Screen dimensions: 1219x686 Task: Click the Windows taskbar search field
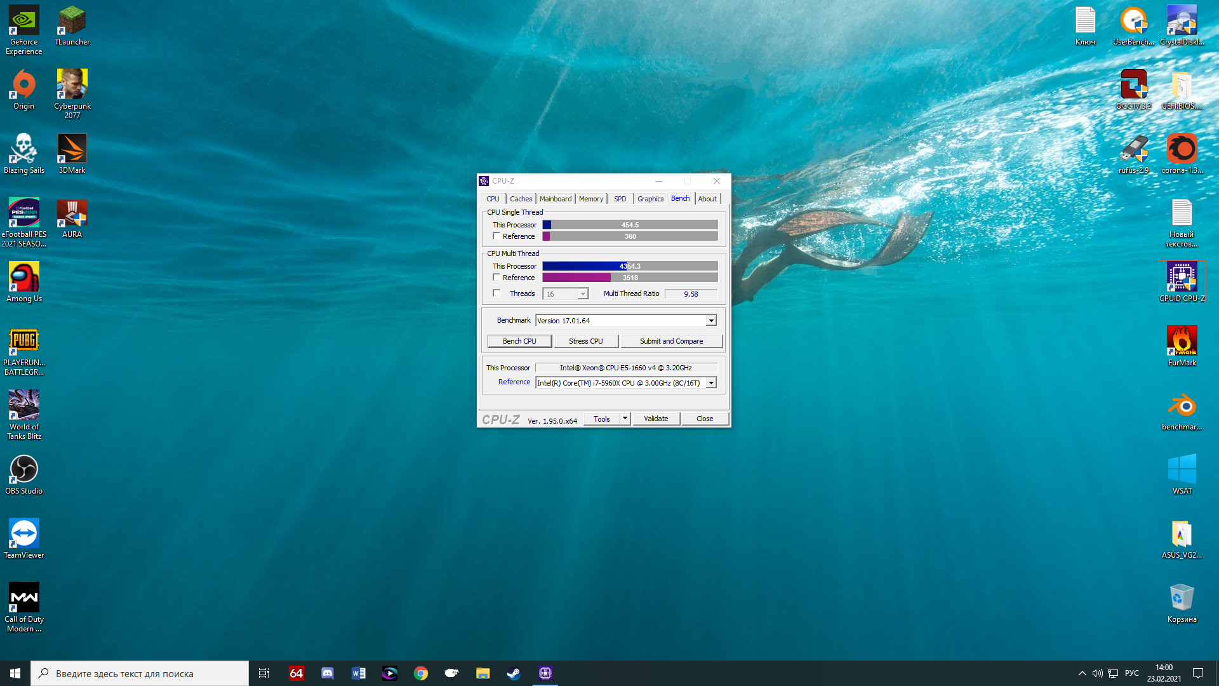click(140, 673)
